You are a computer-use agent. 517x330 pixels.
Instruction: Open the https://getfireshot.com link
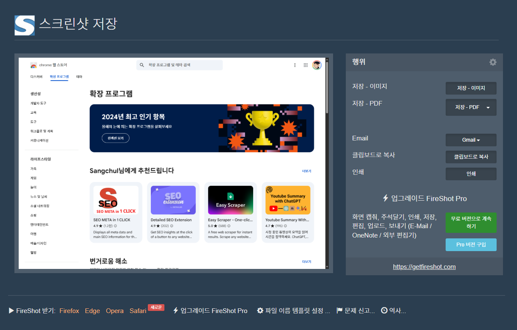click(424, 267)
